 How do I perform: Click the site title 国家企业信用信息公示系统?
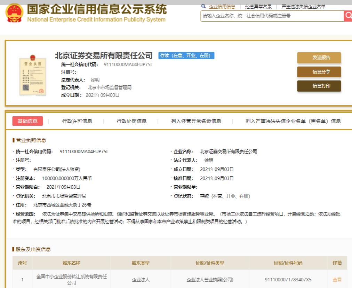tap(97, 9)
